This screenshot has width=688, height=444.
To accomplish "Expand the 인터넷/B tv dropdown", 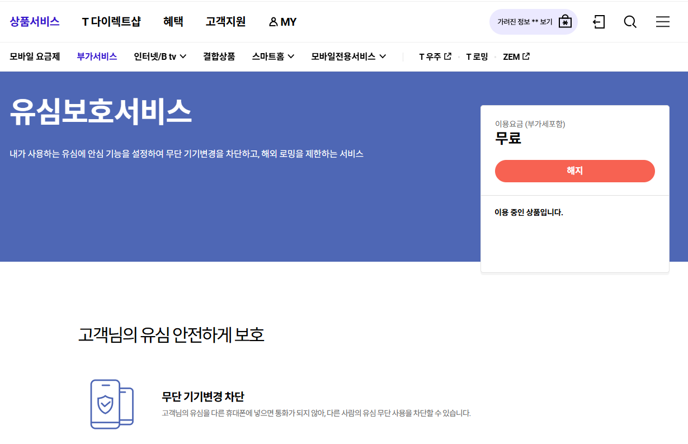I will pyautogui.click(x=160, y=56).
